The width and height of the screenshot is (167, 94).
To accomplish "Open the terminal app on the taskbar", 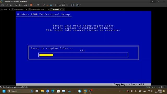I will [69, 91].
